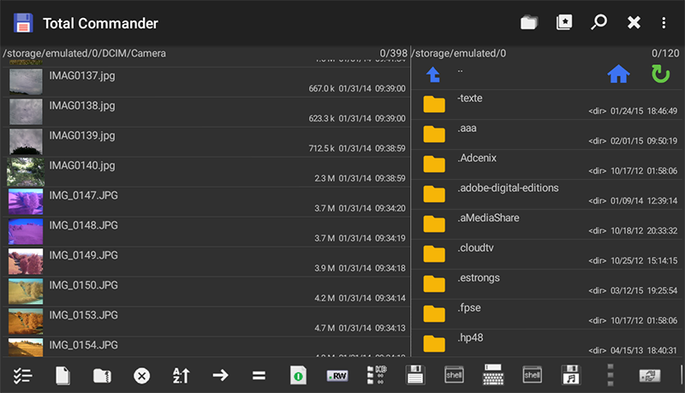Open the bookmarks star icon
This screenshot has width=685, height=393.
(564, 22)
